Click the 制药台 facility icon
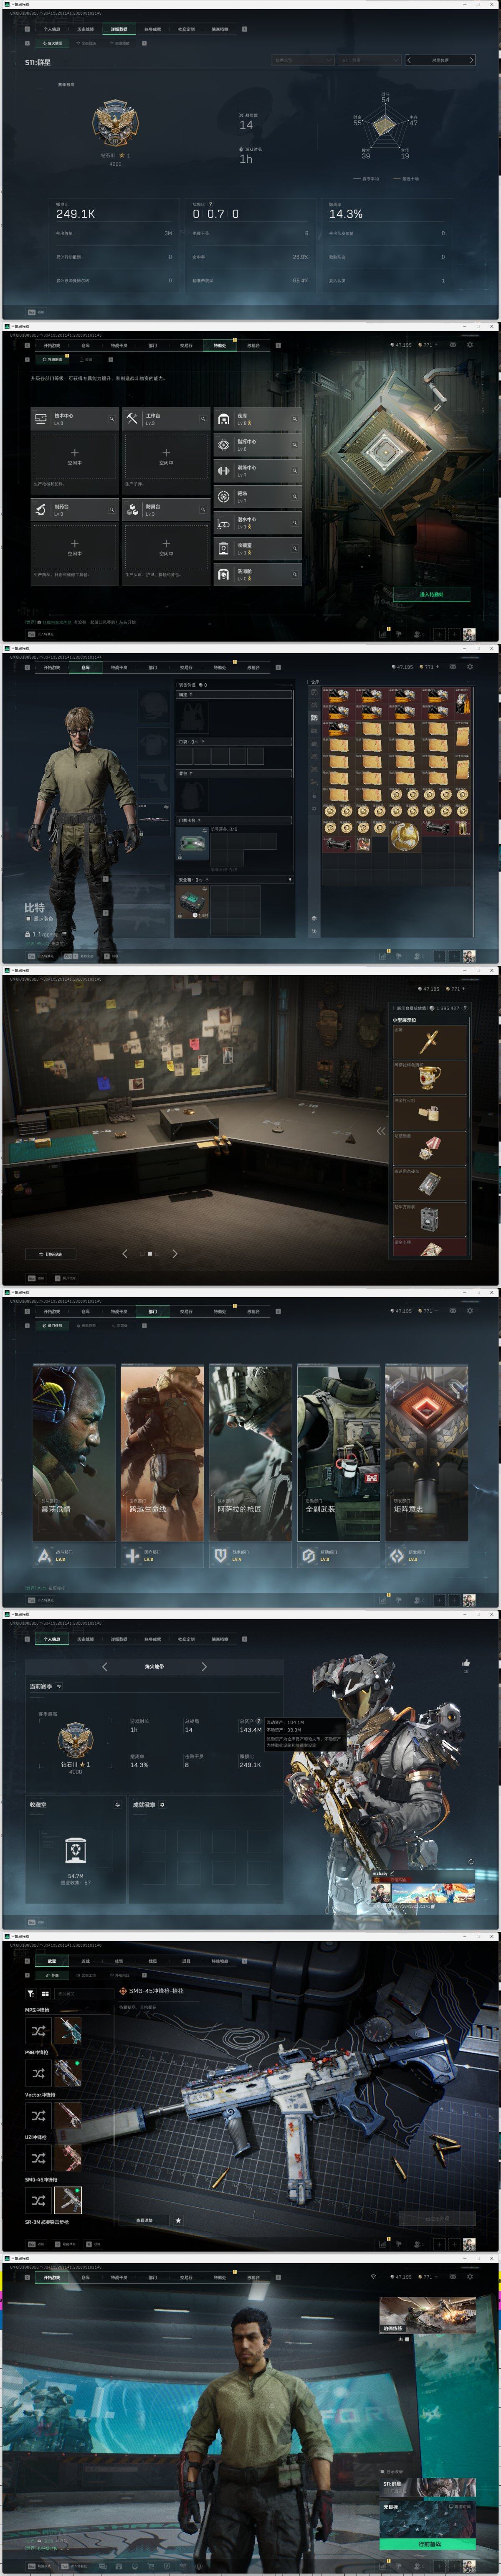 click(41, 509)
